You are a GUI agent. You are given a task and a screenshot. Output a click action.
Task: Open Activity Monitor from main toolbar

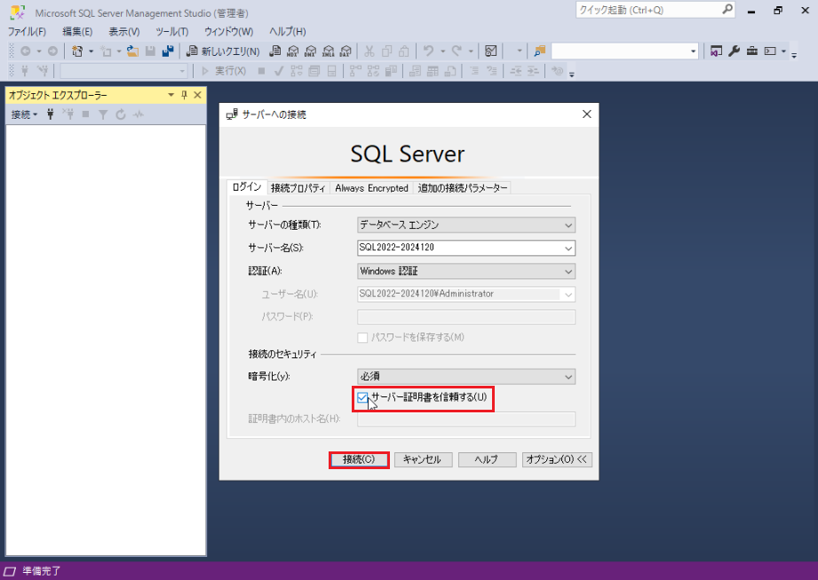[491, 51]
